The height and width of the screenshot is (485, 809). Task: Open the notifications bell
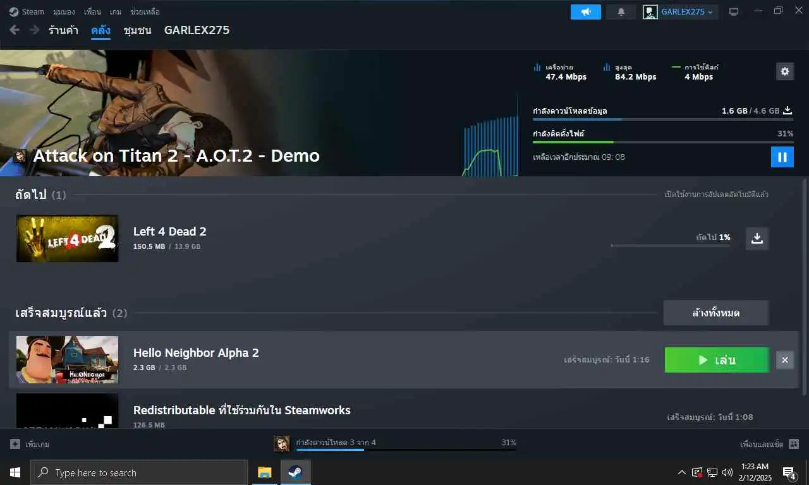pyautogui.click(x=621, y=11)
